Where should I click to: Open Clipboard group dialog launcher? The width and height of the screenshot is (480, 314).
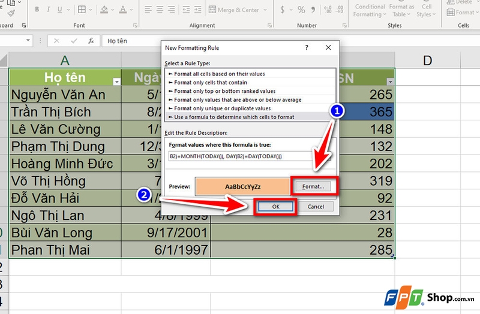click(x=24, y=26)
